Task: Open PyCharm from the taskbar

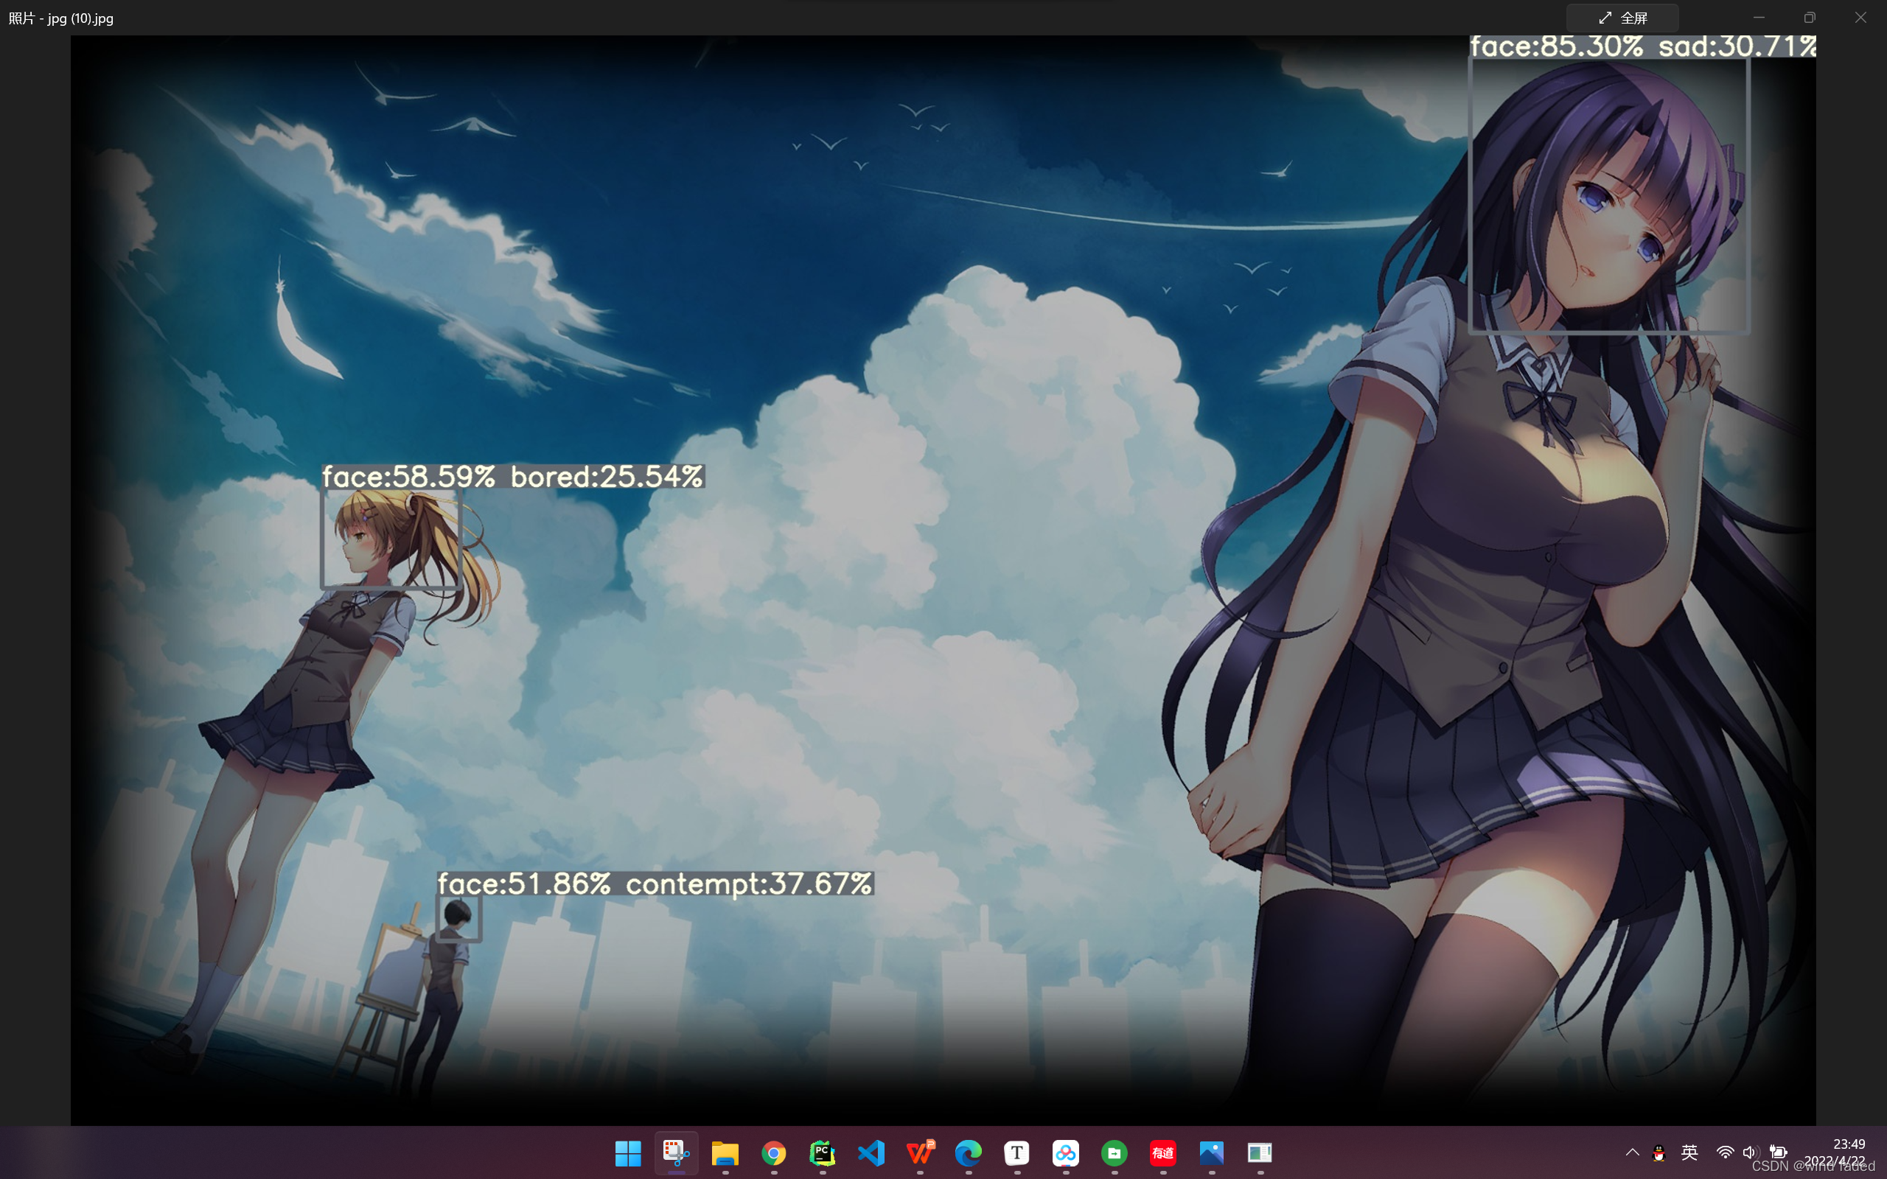Action: [x=823, y=1152]
